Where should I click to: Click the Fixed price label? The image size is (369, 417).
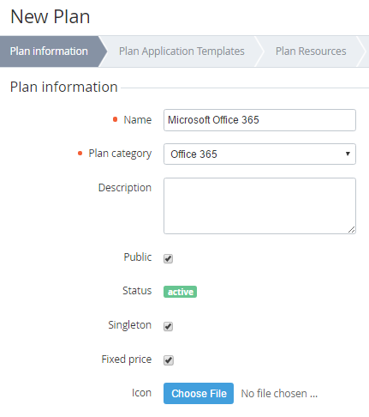(127, 360)
